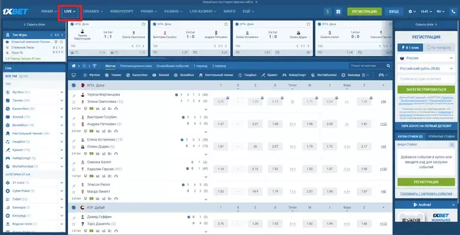The width and height of the screenshot is (460, 235).
Task: Click the green РЕГИСТРАЦИЯ button in header
Action: pos(364,12)
